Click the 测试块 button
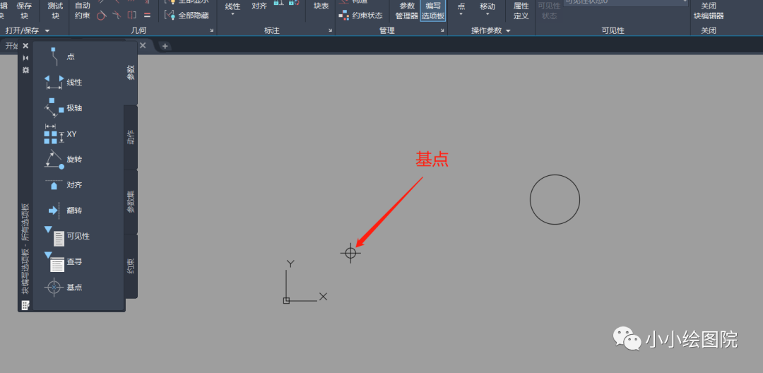763x373 pixels. coord(56,11)
